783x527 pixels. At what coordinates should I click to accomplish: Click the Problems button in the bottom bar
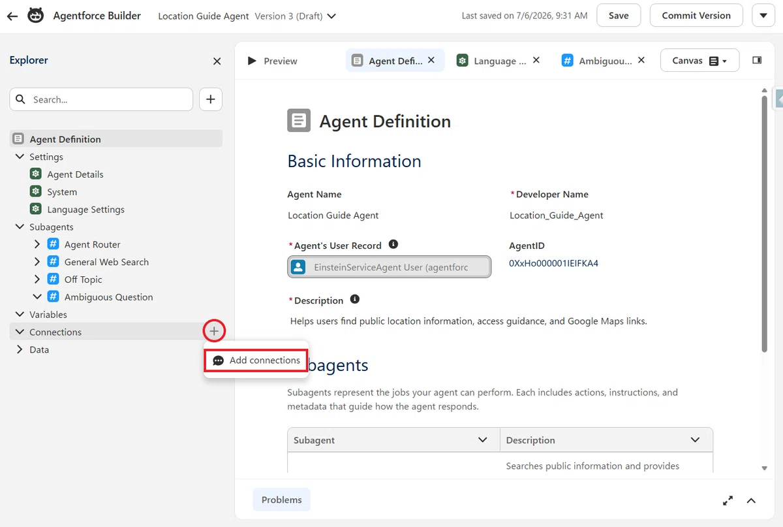[x=281, y=500]
